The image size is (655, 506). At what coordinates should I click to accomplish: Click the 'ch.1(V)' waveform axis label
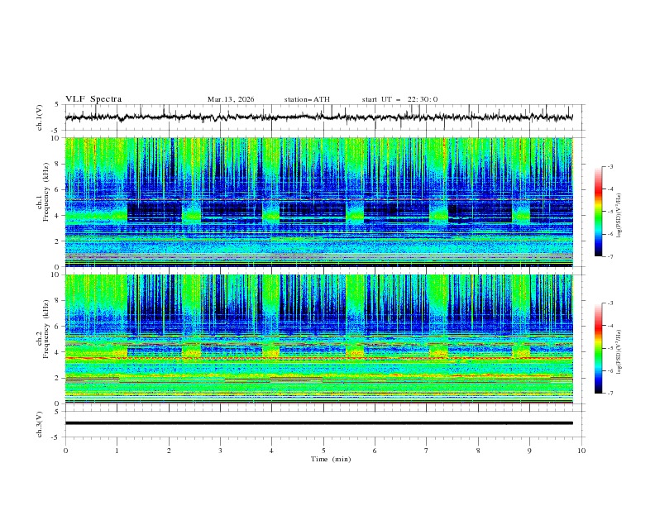point(40,117)
